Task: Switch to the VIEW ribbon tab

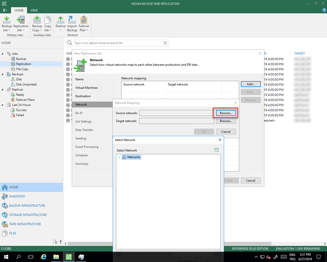Action: 34,10
